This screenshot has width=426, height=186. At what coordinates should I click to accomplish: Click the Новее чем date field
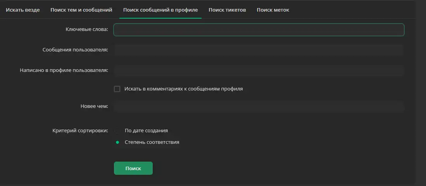259,107
